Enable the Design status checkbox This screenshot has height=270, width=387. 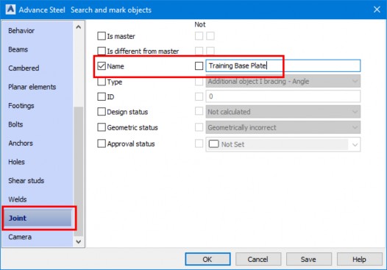click(102, 112)
